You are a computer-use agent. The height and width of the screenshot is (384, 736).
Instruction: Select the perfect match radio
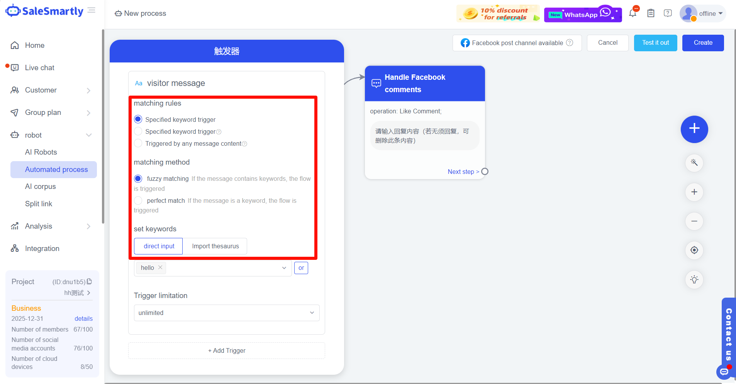[x=138, y=200]
